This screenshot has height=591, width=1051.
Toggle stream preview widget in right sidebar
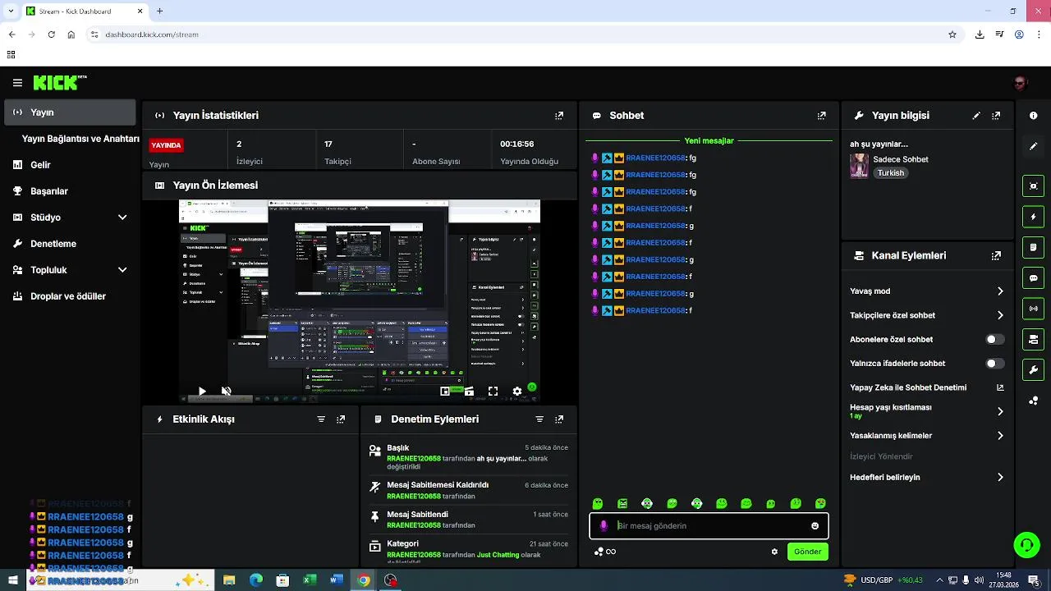click(x=1034, y=186)
